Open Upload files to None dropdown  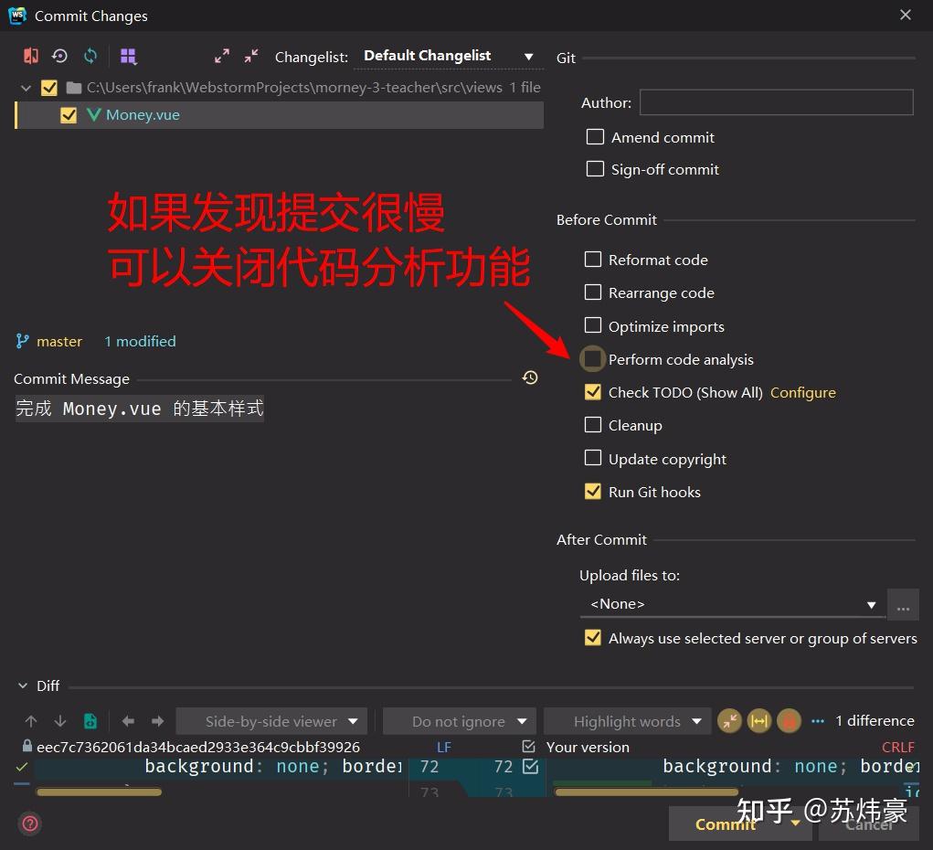[732, 604]
